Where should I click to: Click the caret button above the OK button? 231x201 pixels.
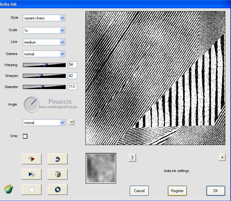[222, 157]
